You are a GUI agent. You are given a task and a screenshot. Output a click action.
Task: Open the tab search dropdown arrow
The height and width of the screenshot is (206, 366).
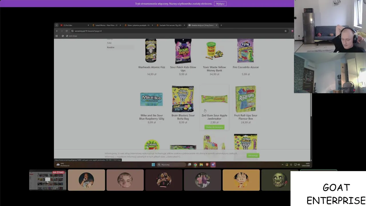[56, 25]
